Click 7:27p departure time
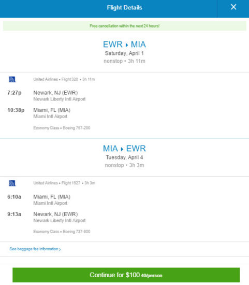Viewport: 249px width, 285px height. coord(14,93)
